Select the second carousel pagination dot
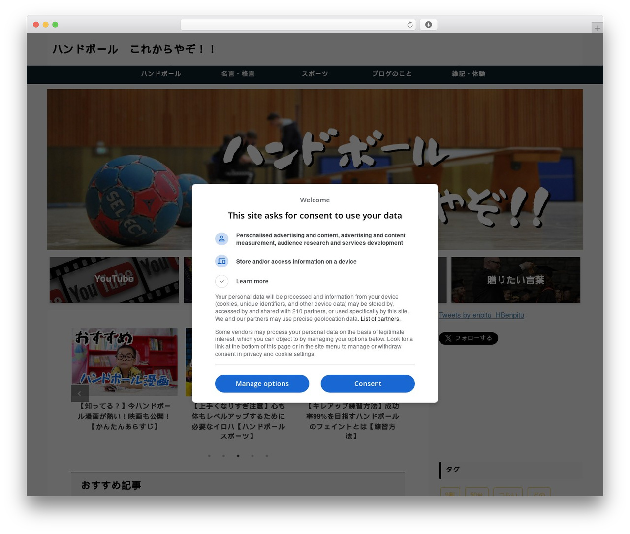The height and width of the screenshot is (534, 630). tap(223, 456)
